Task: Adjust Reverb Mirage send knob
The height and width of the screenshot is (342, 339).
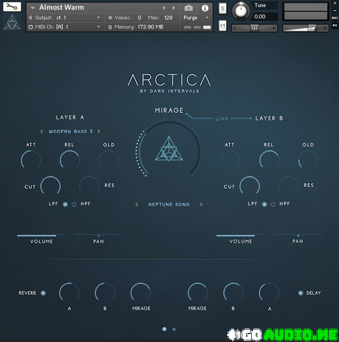Action: pyautogui.click(x=141, y=292)
